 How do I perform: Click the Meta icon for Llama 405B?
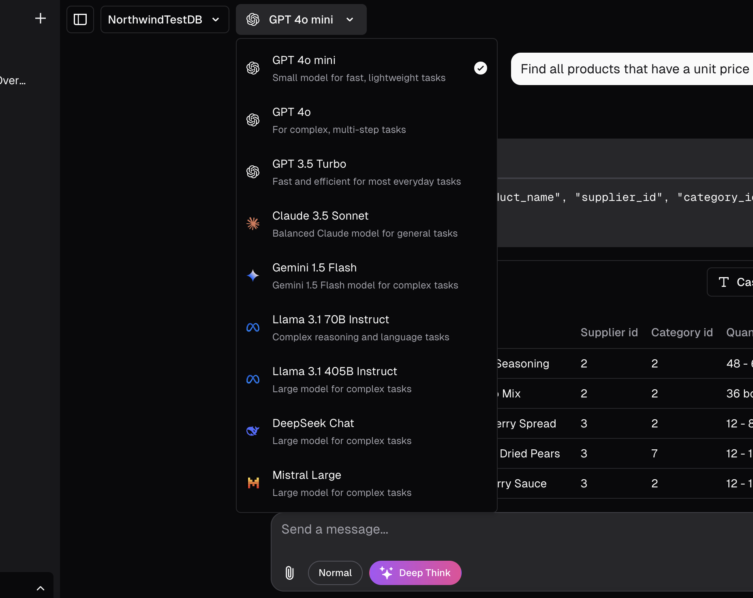click(253, 379)
